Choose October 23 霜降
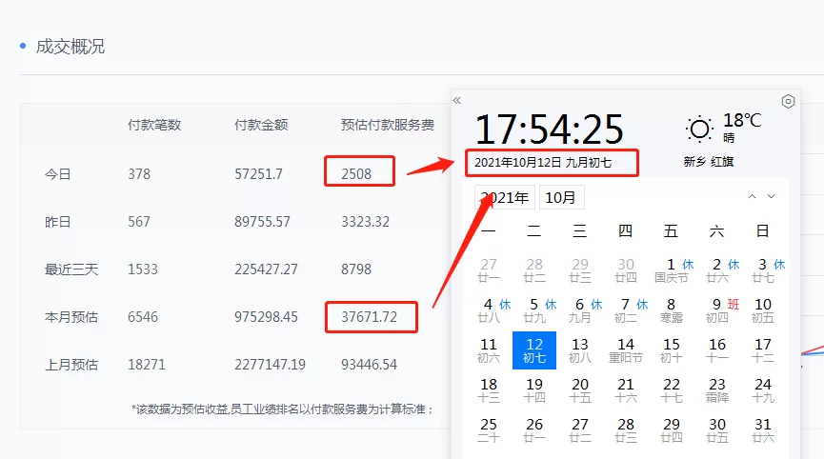824x459 pixels. [717, 389]
